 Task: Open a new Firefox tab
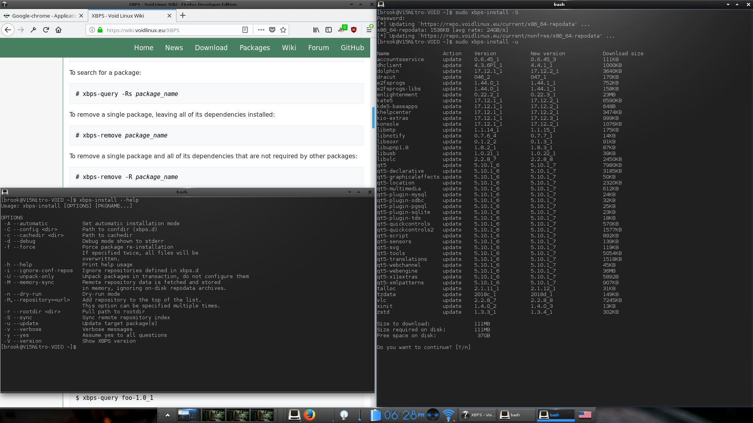[x=183, y=16]
